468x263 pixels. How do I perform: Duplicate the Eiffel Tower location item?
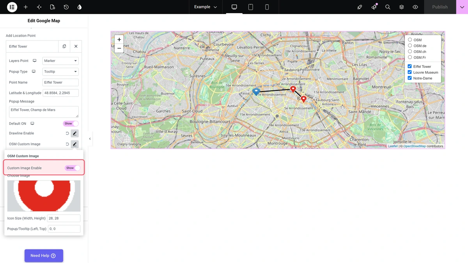coord(64,46)
